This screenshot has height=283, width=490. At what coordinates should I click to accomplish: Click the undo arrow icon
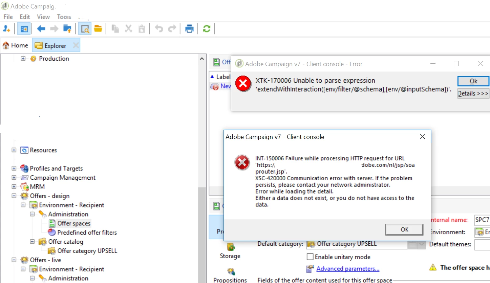pos(159,29)
